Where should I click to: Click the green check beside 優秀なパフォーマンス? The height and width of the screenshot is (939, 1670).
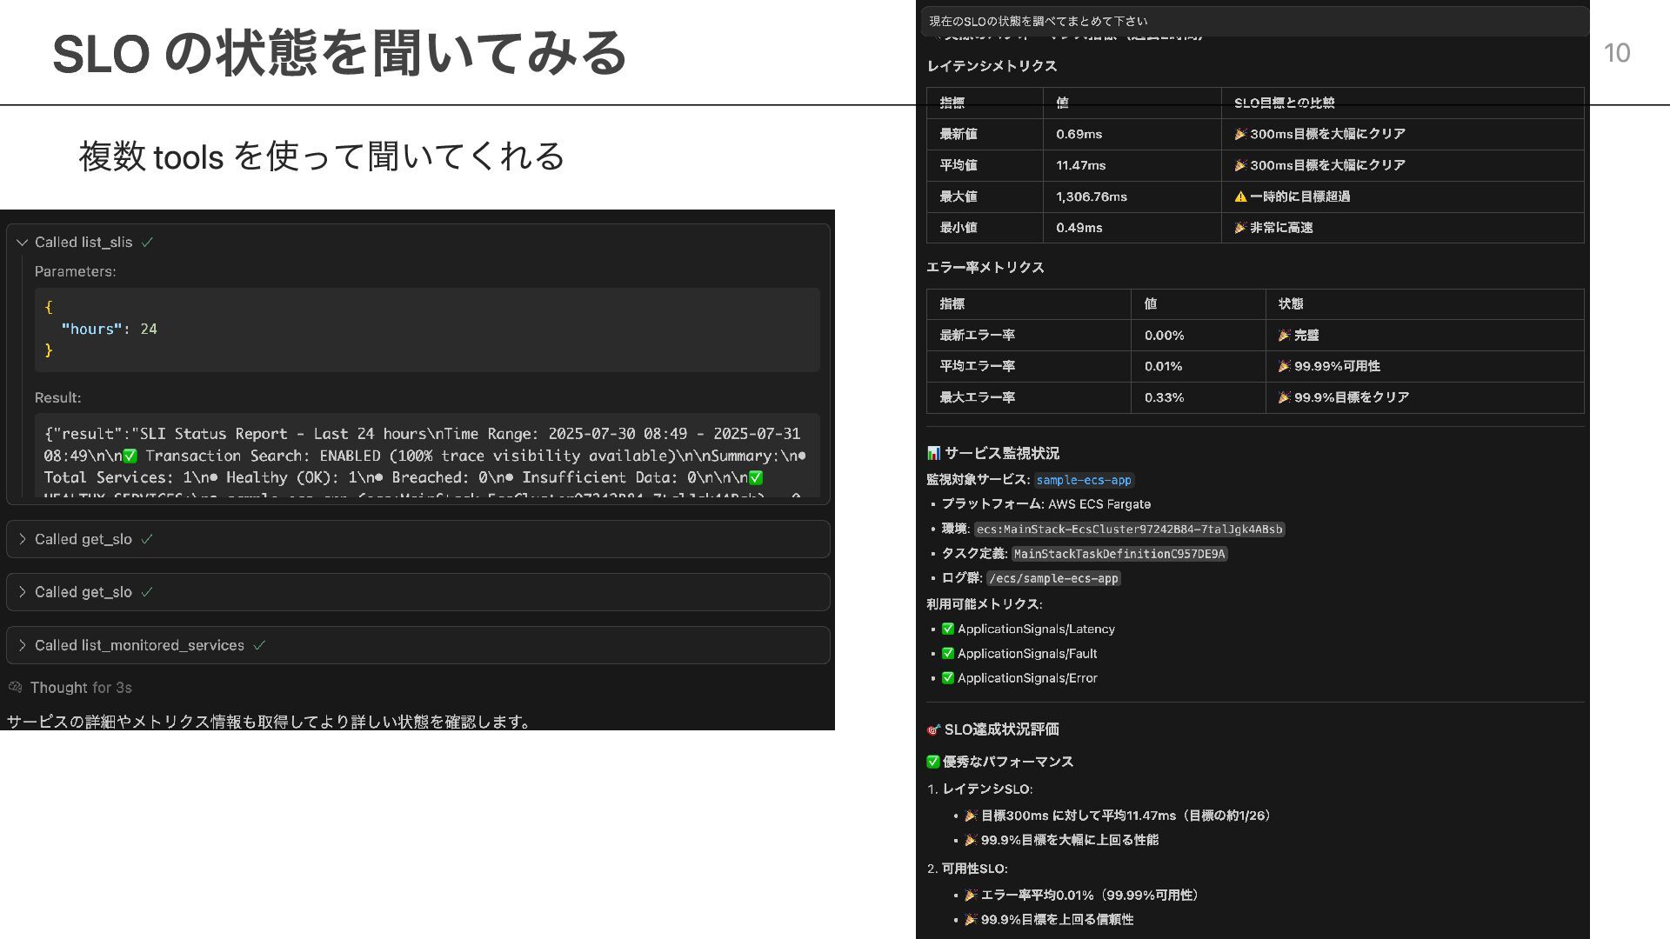933,762
